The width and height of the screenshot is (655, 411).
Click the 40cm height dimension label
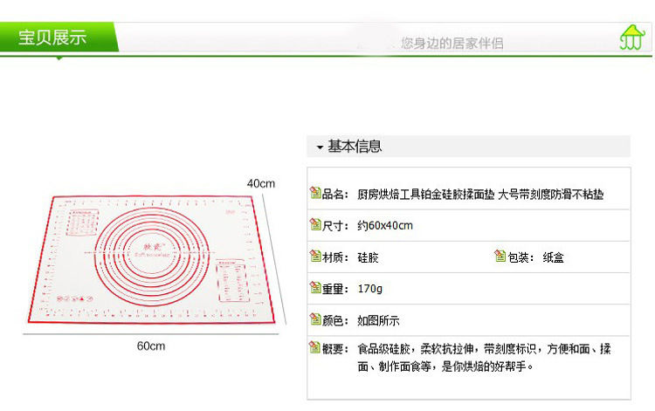pos(260,183)
